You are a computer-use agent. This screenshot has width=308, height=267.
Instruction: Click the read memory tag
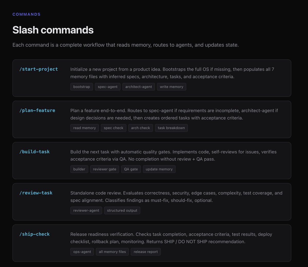84,128
